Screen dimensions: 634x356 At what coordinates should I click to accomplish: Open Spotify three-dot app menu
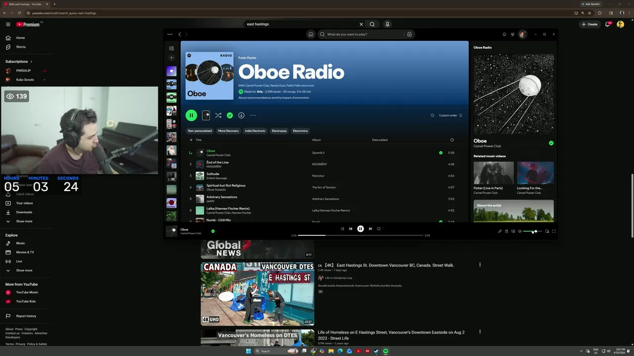[170, 34]
